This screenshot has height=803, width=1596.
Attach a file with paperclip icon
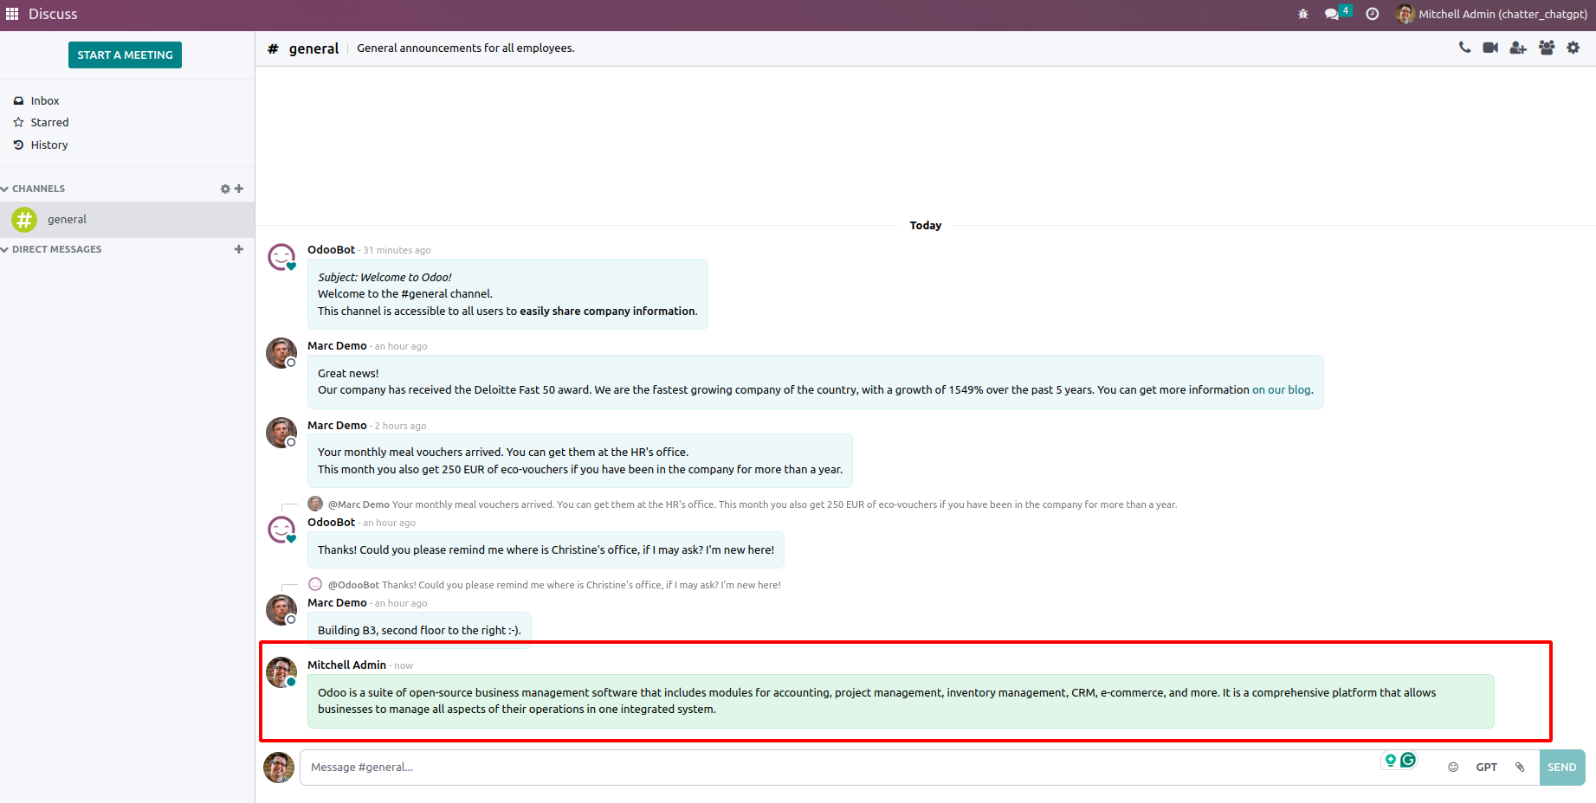1520,768
